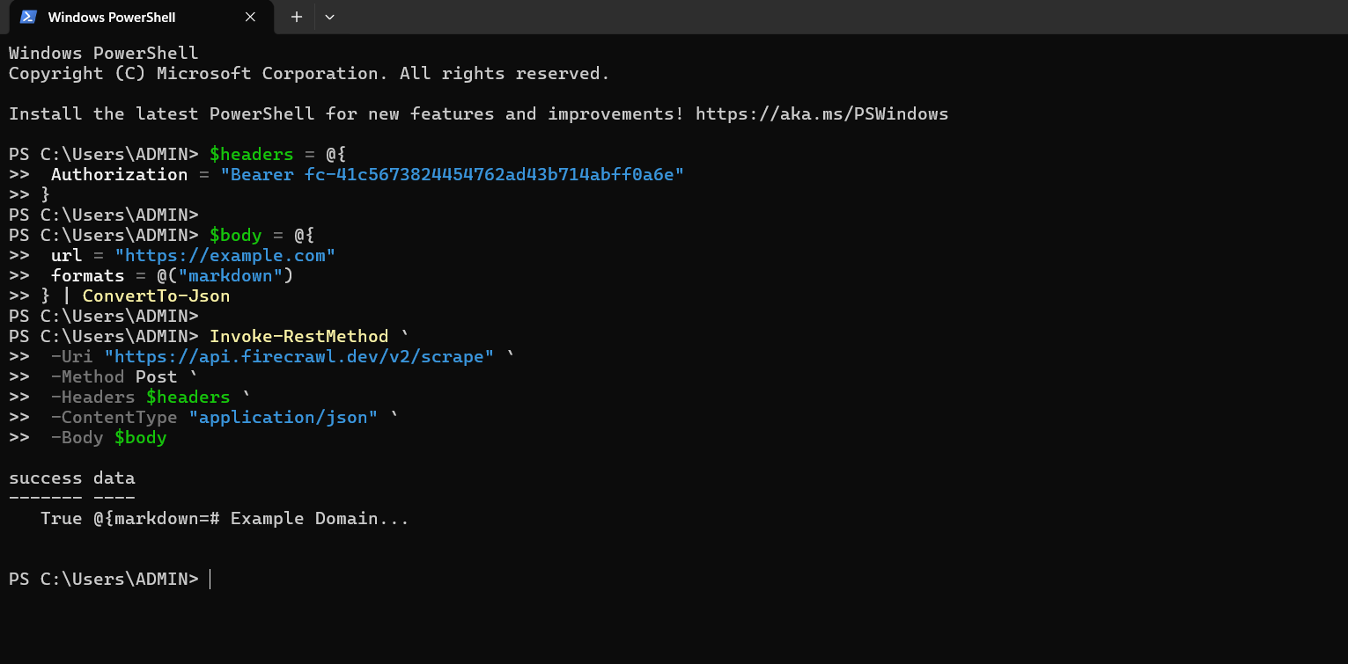This screenshot has height=664, width=1348.
Task: Click the '@{markdown=# Example Domain...' output
Action: [x=251, y=518]
